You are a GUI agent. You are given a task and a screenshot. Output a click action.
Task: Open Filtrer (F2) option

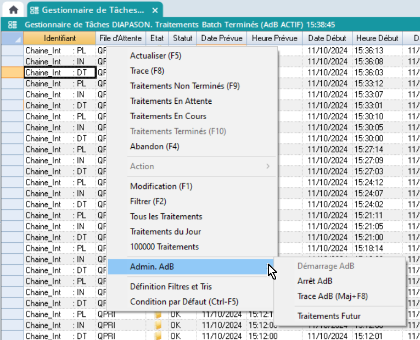click(x=148, y=201)
